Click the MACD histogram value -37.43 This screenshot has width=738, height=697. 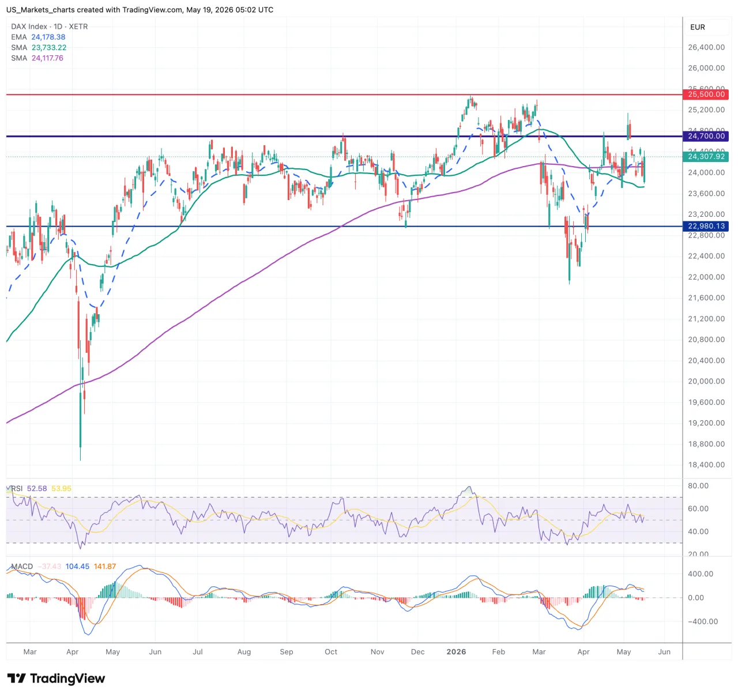tap(50, 566)
